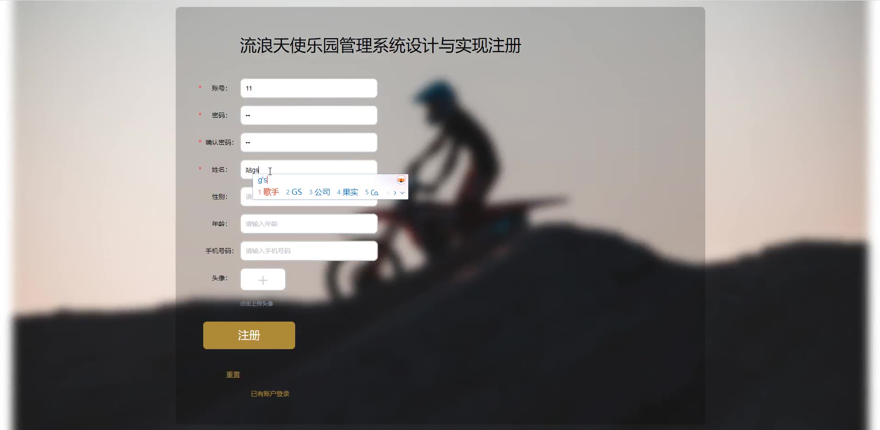Focus the 账号 account input field
This screenshot has width=880, height=430.
pos(309,88)
